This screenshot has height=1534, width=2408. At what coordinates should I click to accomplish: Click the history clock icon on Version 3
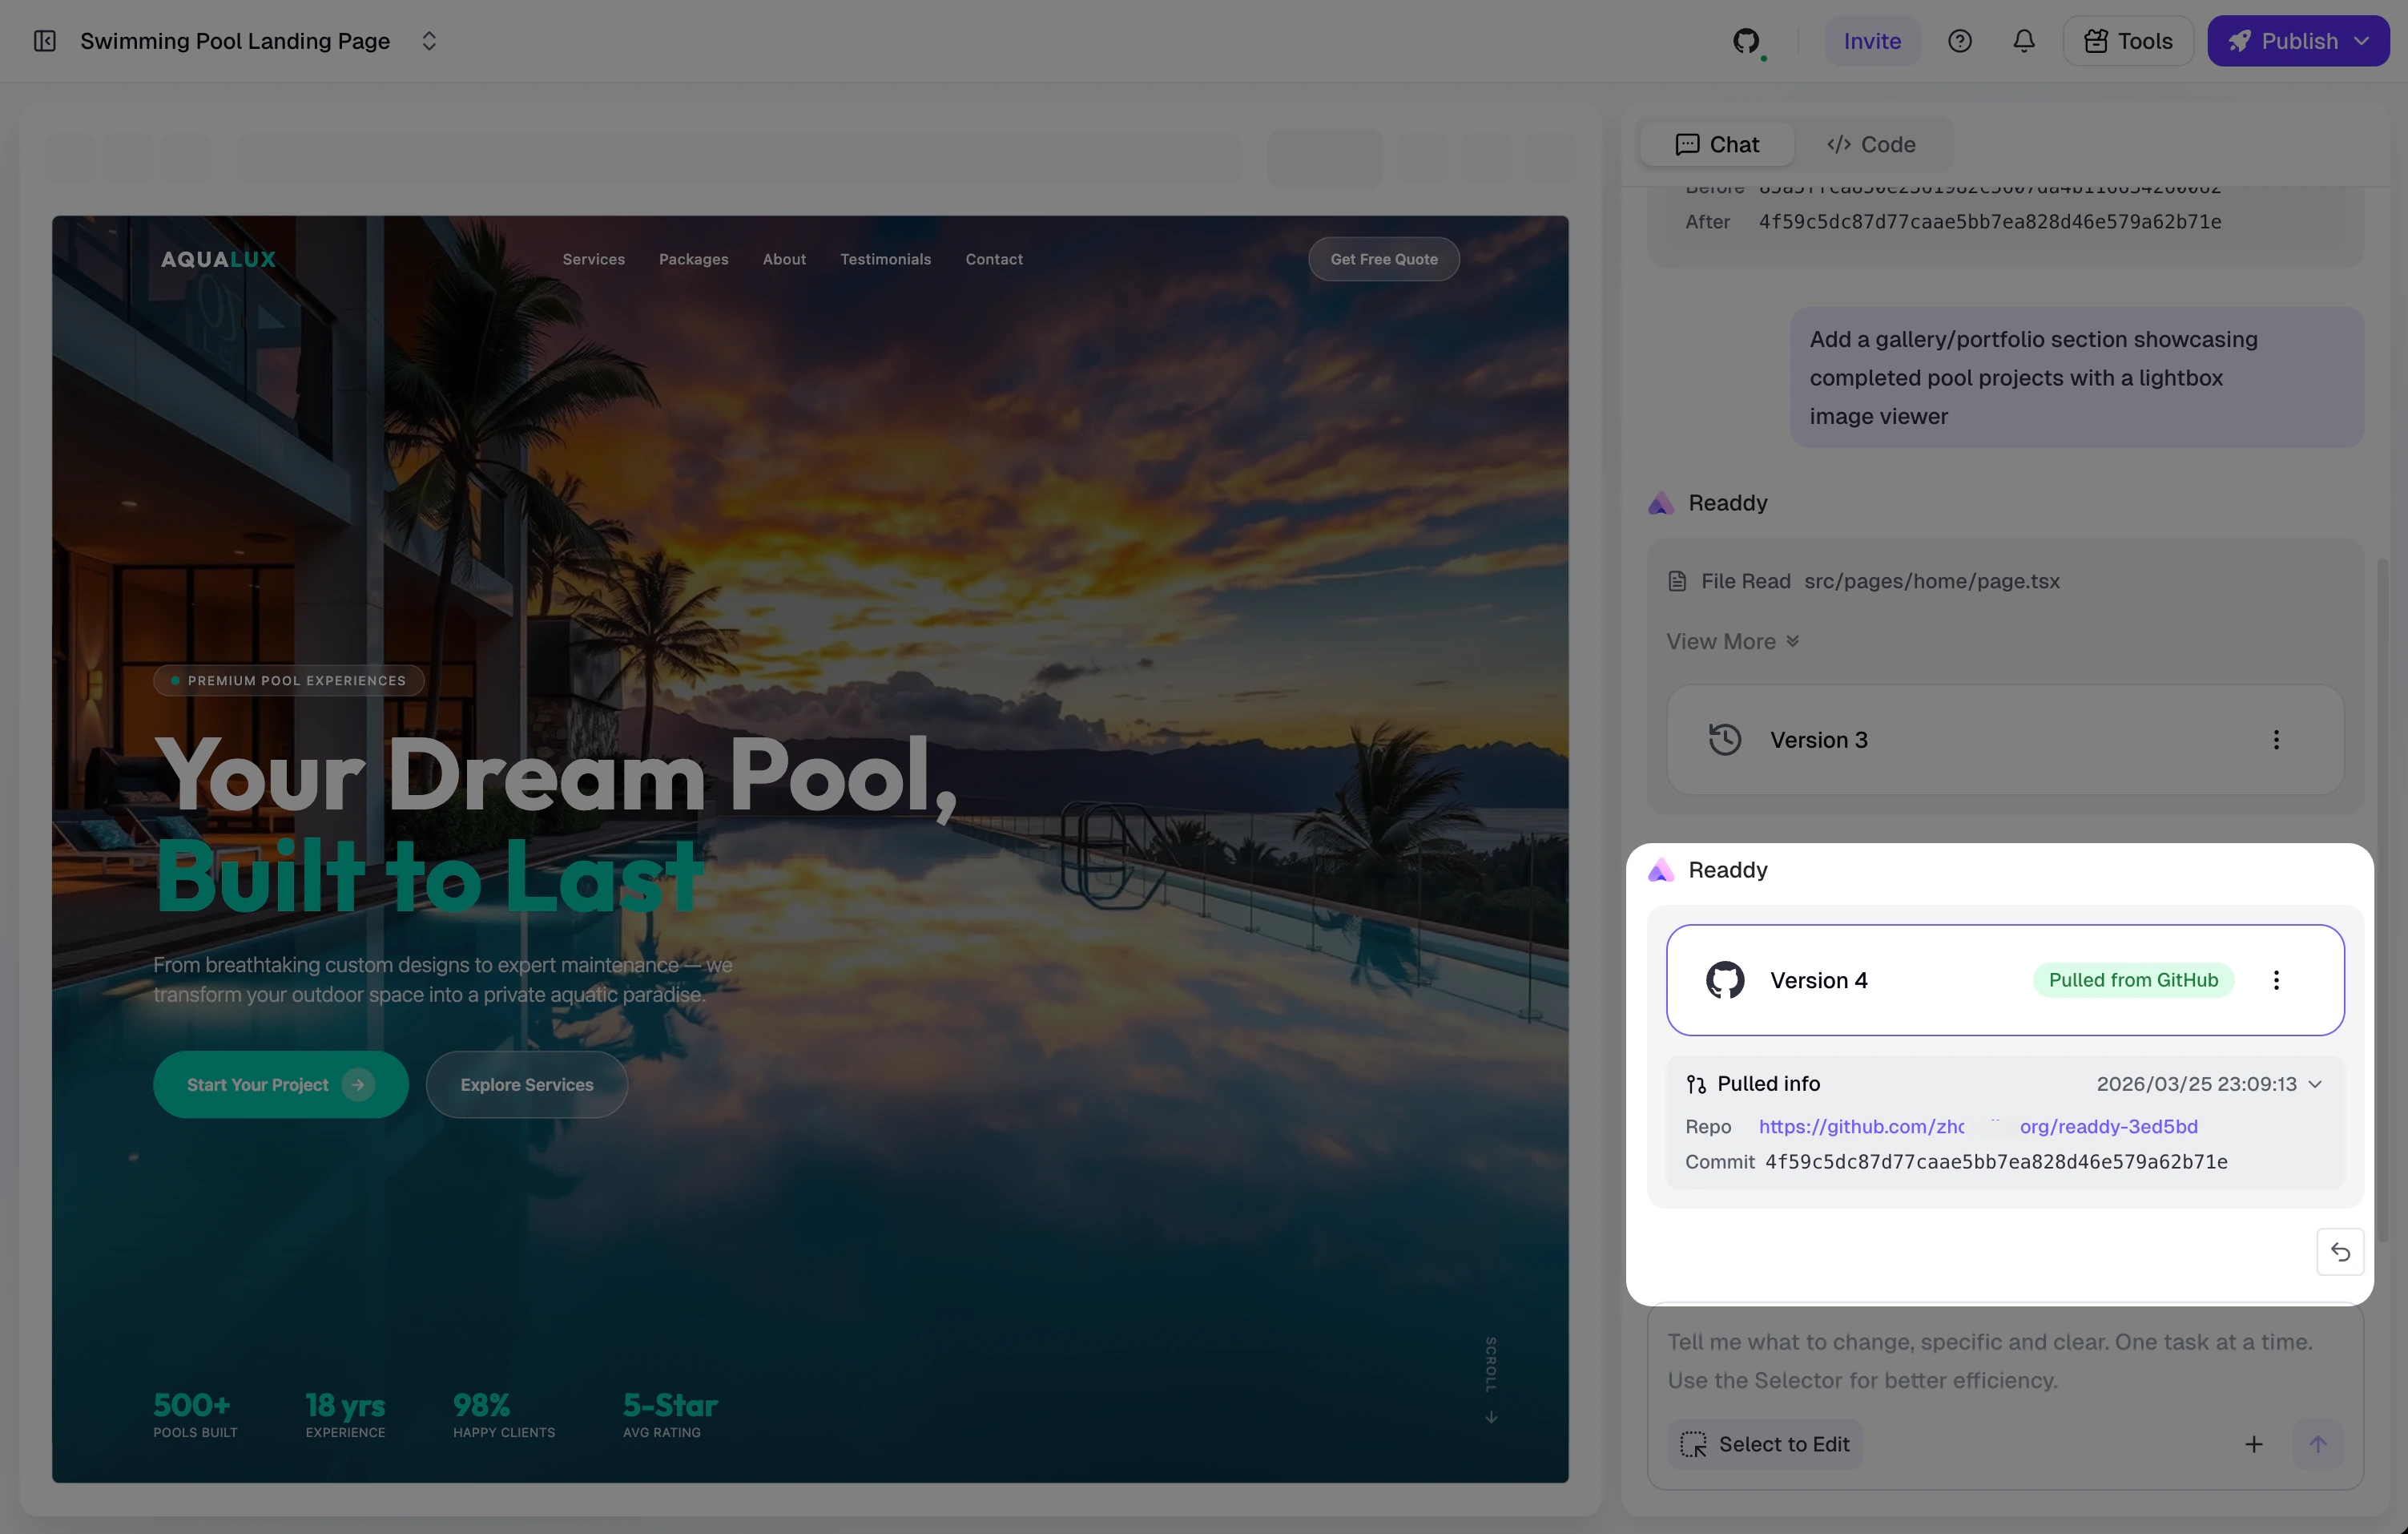[x=1724, y=738]
